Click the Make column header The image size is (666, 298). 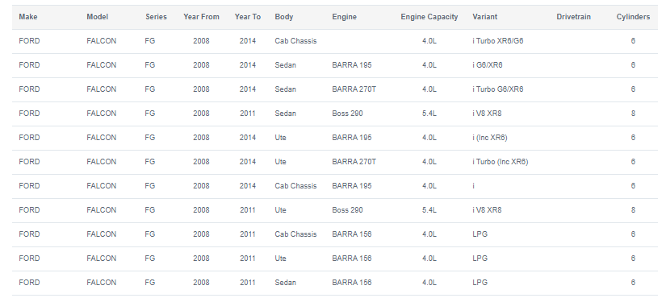coord(28,17)
